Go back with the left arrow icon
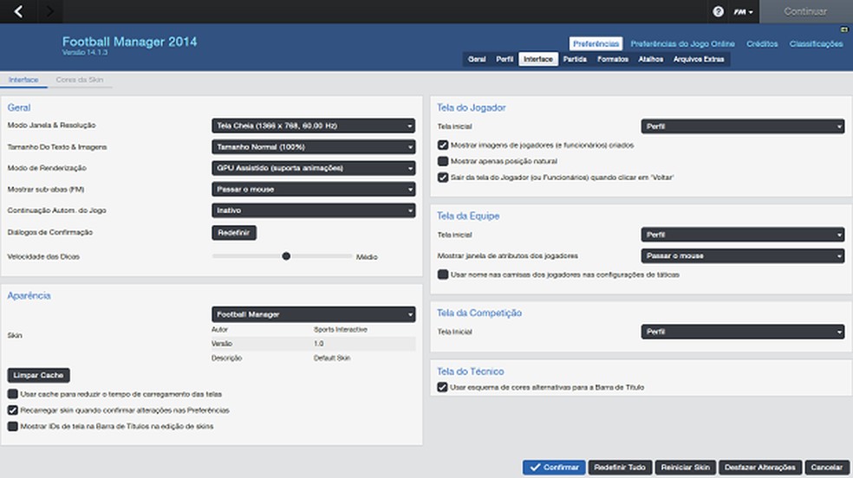853x478 pixels. pyautogui.click(x=18, y=11)
